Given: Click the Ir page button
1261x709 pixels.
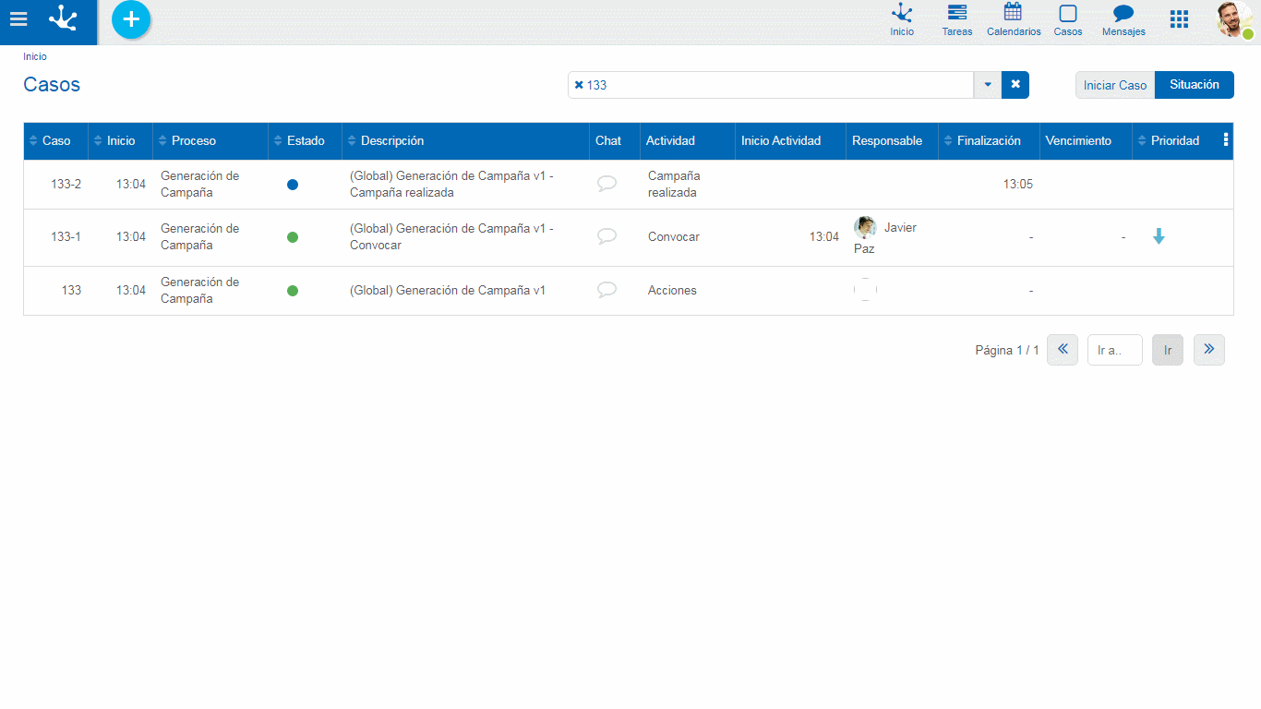Looking at the screenshot, I should [x=1167, y=351].
